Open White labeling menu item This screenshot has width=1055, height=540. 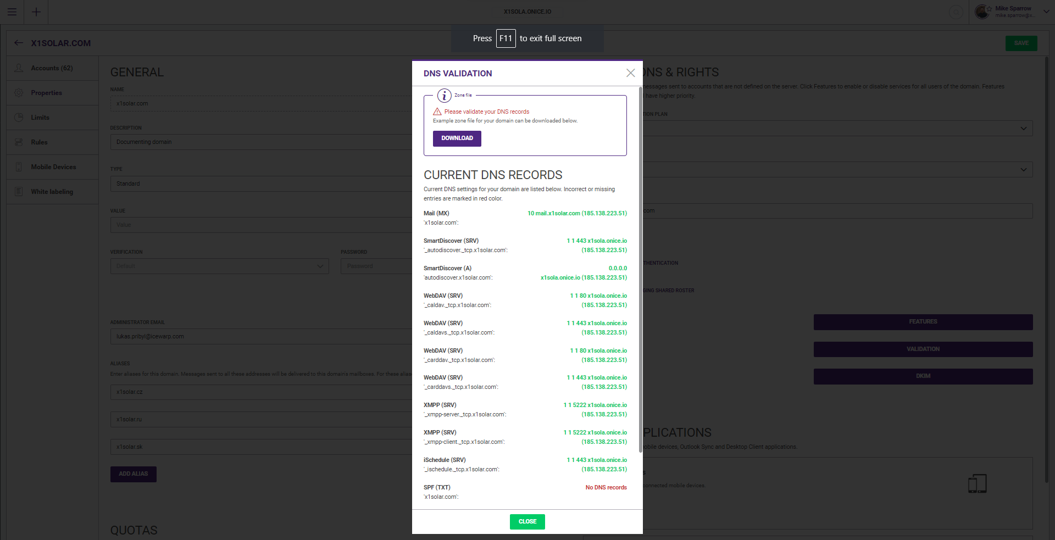pyautogui.click(x=52, y=192)
